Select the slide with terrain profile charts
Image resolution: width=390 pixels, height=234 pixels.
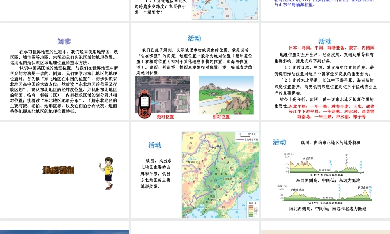tap(326, 170)
